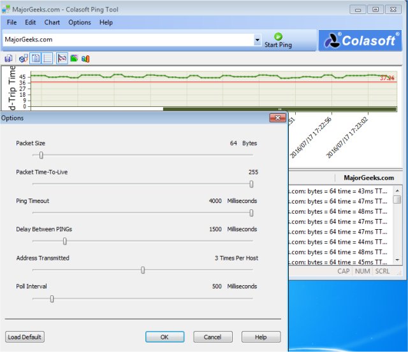Click the 500 Milliseconds poll interval value
408x352 pixels.
tap(235, 286)
